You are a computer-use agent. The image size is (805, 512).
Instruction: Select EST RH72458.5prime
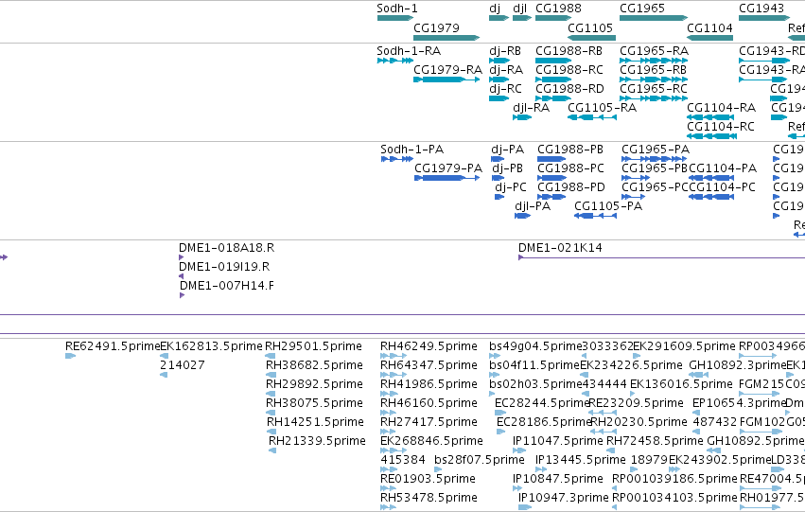coord(656,442)
